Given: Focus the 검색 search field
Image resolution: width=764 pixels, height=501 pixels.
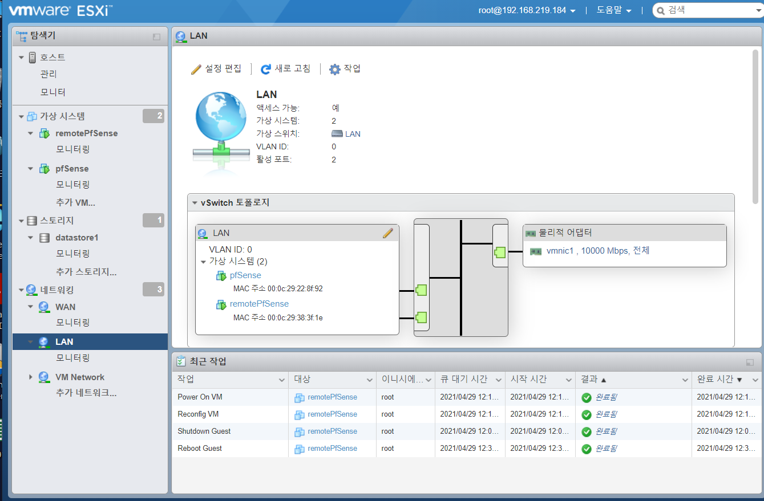Looking at the screenshot, I should click(708, 10).
